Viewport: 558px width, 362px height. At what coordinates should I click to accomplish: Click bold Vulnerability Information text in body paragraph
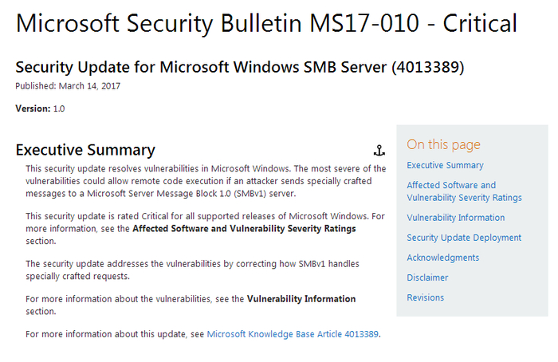[x=301, y=299]
